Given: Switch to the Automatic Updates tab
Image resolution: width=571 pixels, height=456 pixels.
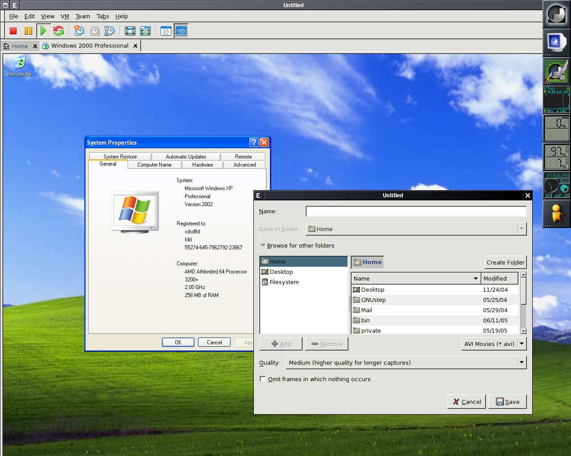Looking at the screenshot, I should pos(186,156).
